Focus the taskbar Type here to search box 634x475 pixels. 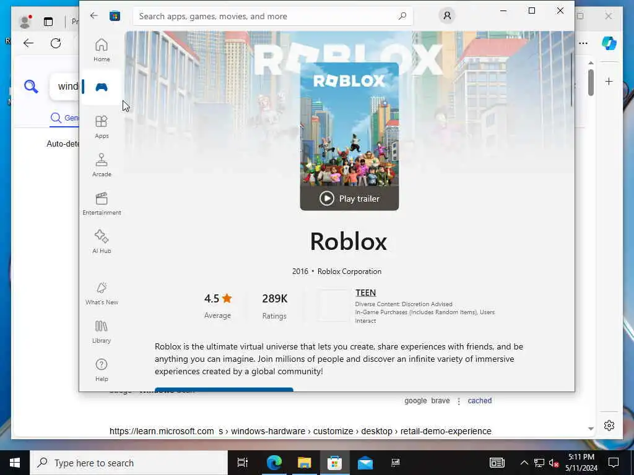(x=129, y=463)
